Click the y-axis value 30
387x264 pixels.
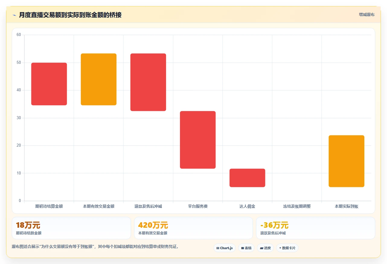19,118
